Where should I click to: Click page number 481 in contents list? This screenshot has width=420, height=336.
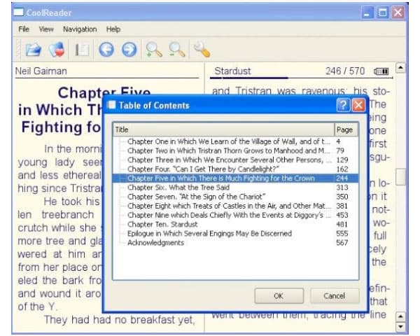[x=342, y=224]
